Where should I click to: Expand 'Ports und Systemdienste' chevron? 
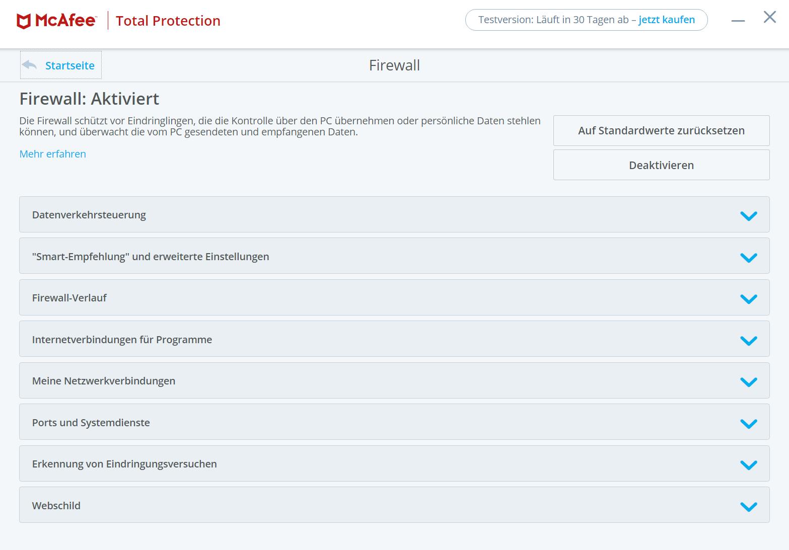point(749,424)
